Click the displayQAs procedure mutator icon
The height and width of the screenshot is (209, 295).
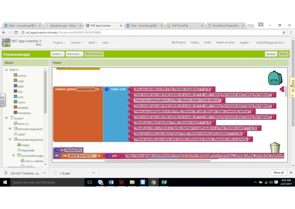pos(57,150)
